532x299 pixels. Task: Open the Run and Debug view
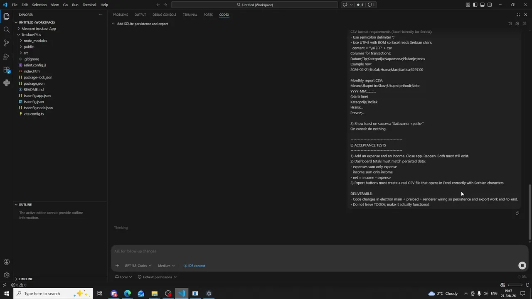tap(6, 56)
